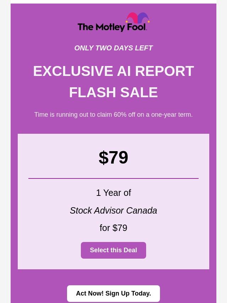This screenshot has height=303, width=227.
Task: Click the FLASH SALE heading line
Action: tap(113, 92)
